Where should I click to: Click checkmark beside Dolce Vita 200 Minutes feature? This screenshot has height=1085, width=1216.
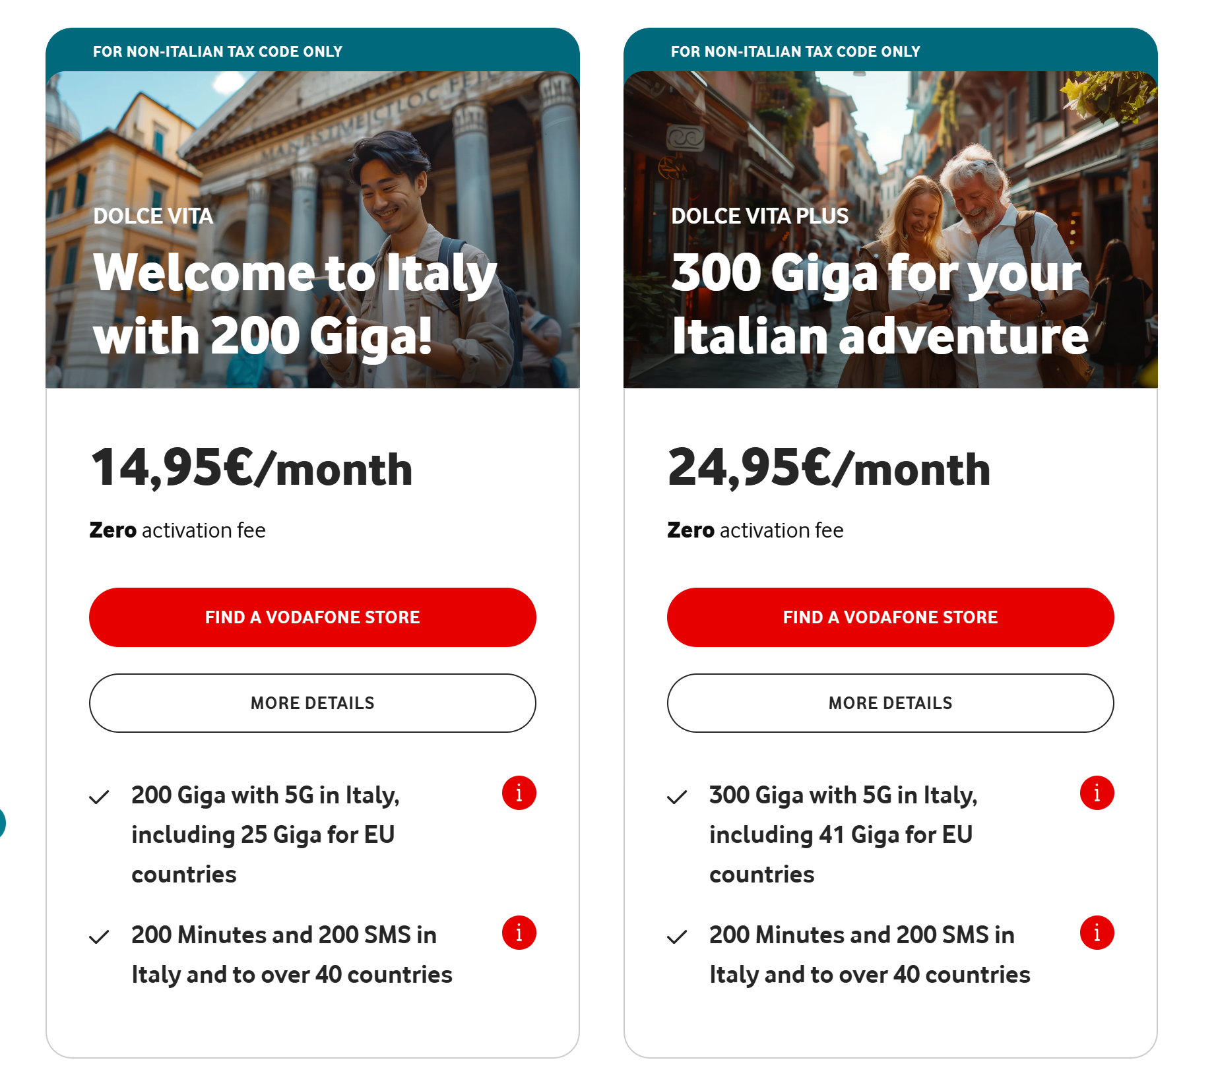99,937
